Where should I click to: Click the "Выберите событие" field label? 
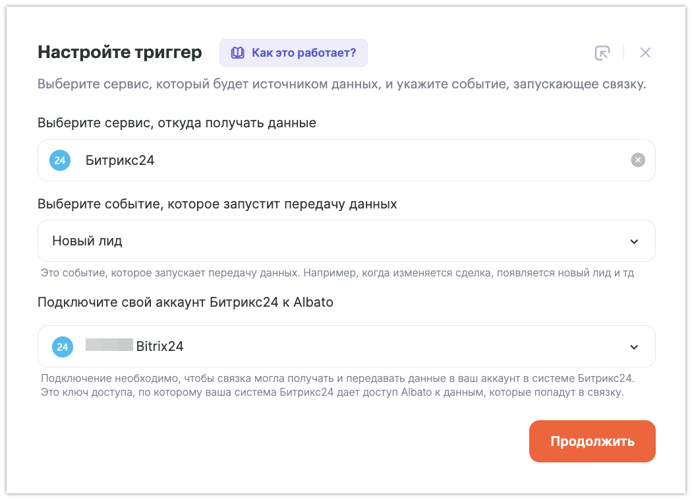[x=217, y=204]
